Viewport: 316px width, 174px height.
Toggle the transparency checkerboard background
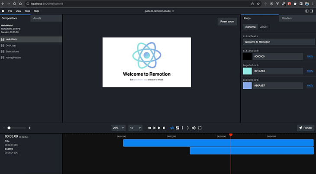[177, 128]
